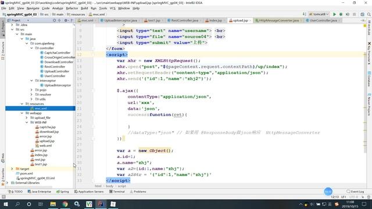
Task: Open the Project Structure icon in the toolbar
Action: [x=362, y=14]
